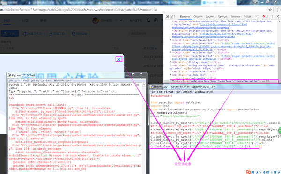Viewport: 281px width, 174px height.
Task: Open the Options menu in Python Shell window
Action: point(46,80)
